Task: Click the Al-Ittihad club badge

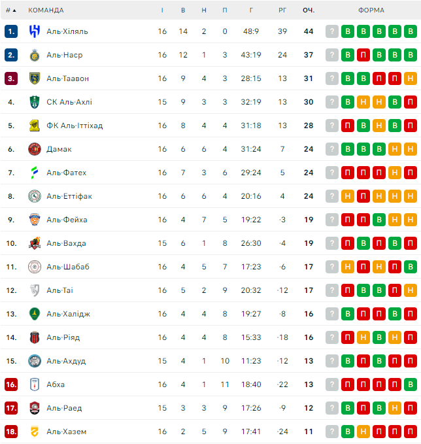Action: (35, 126)
